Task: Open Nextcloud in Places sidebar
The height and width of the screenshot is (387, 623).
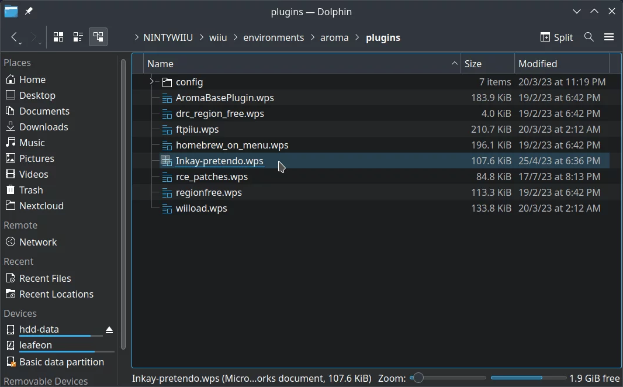Action: (41, 206)
